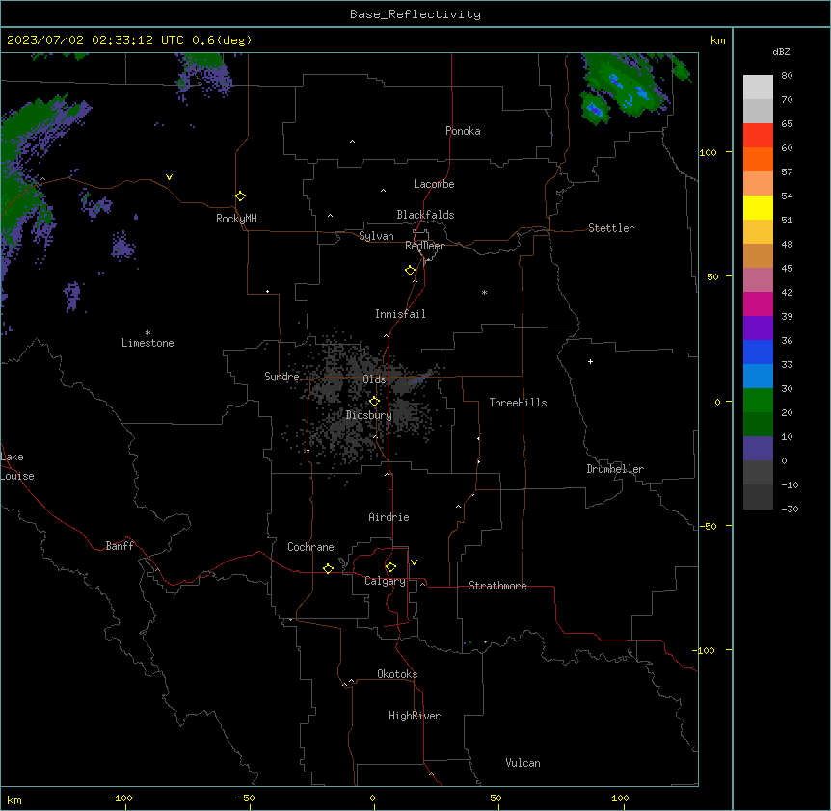Click the RedDeer city label
The height and width of the screenshot is (811, 831).
coord(424,246)
